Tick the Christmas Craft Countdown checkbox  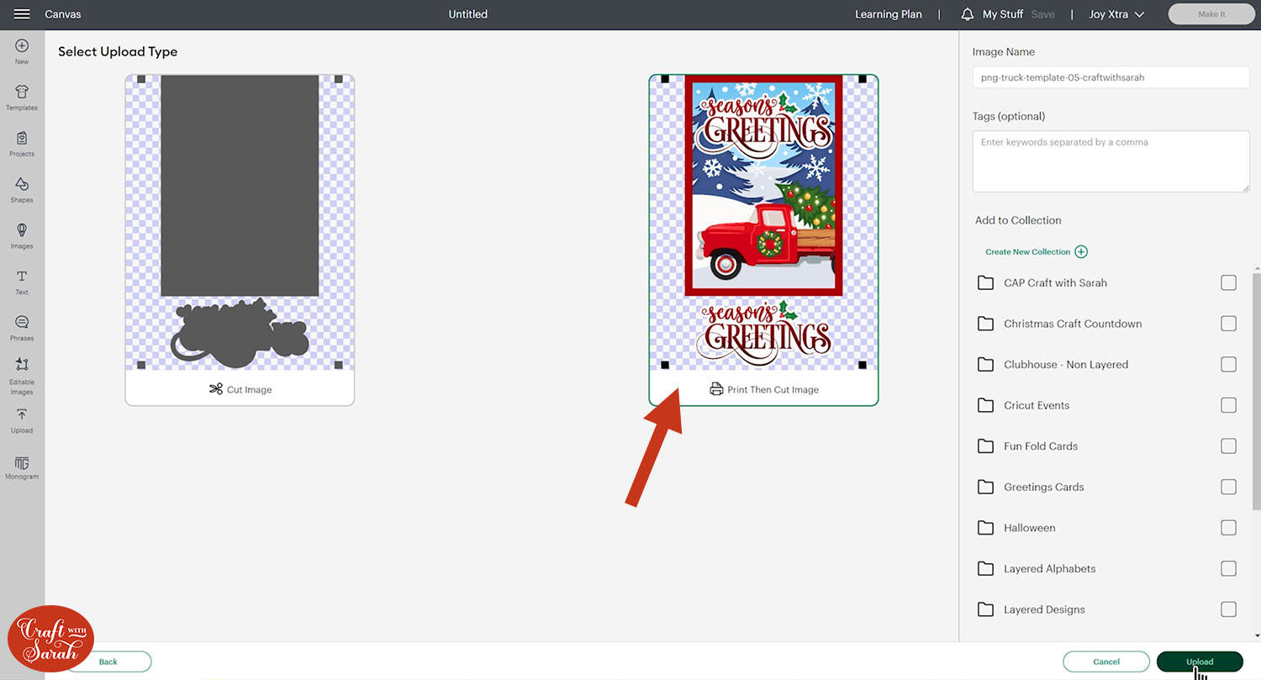(1228, 324)
